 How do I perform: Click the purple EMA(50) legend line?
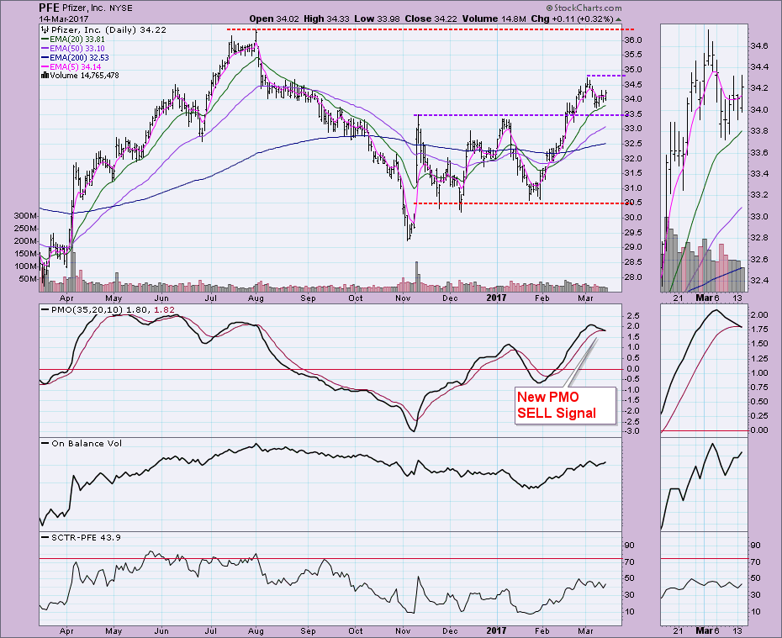[x=45, y=49]
